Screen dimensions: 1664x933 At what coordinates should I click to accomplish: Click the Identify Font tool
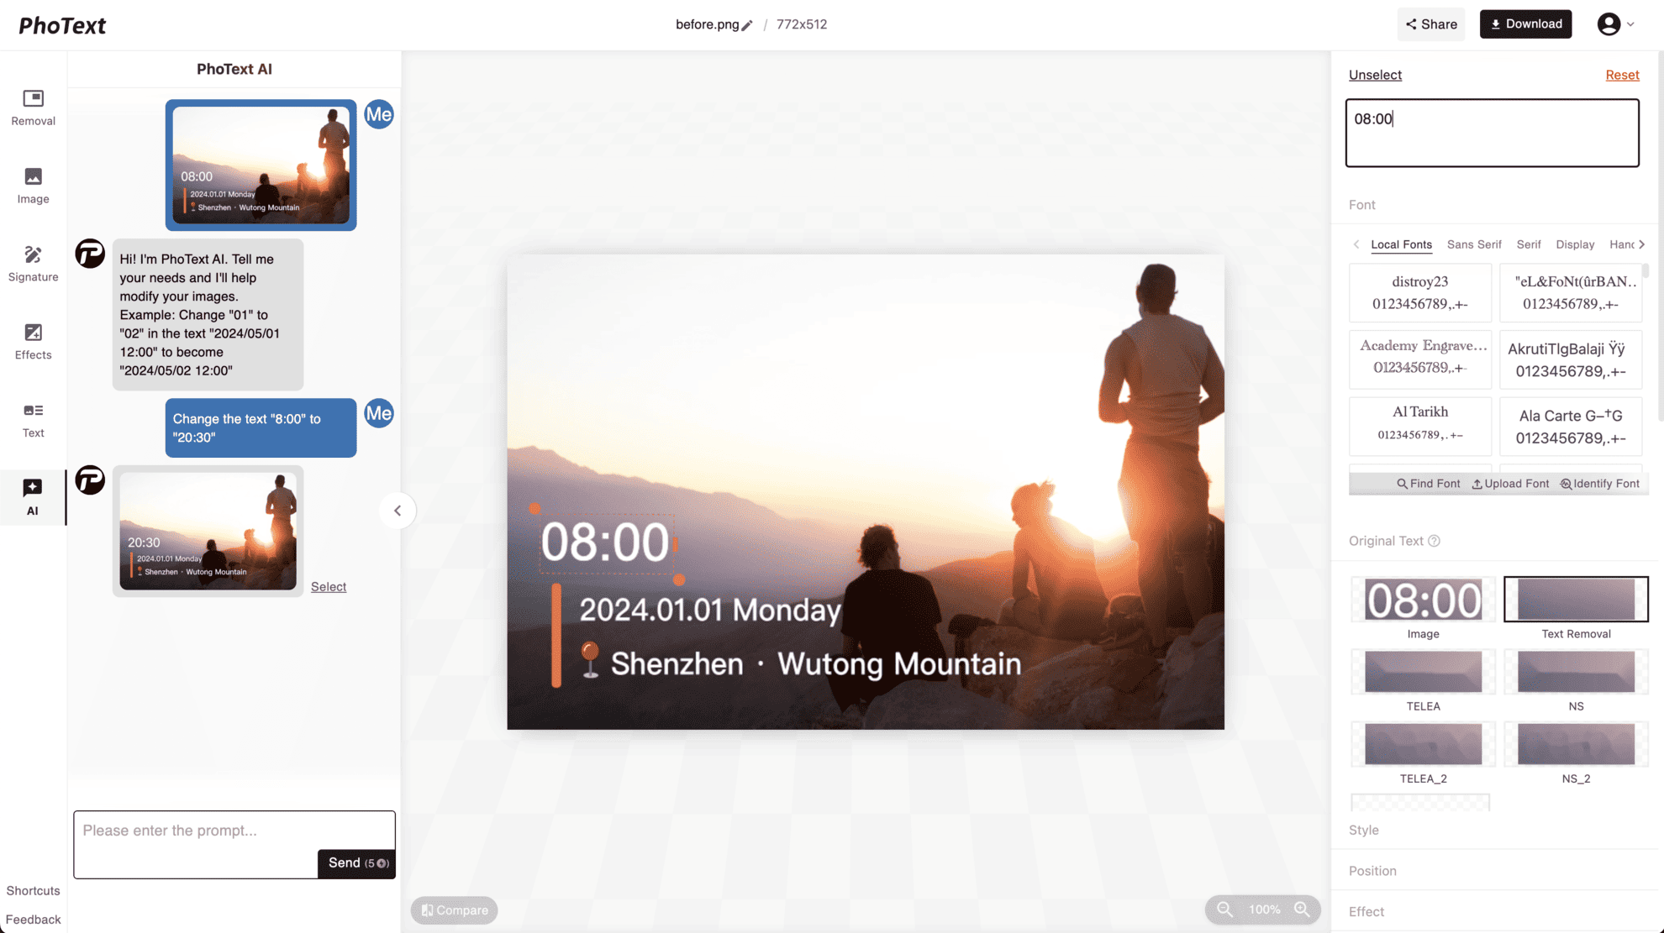1600,483
